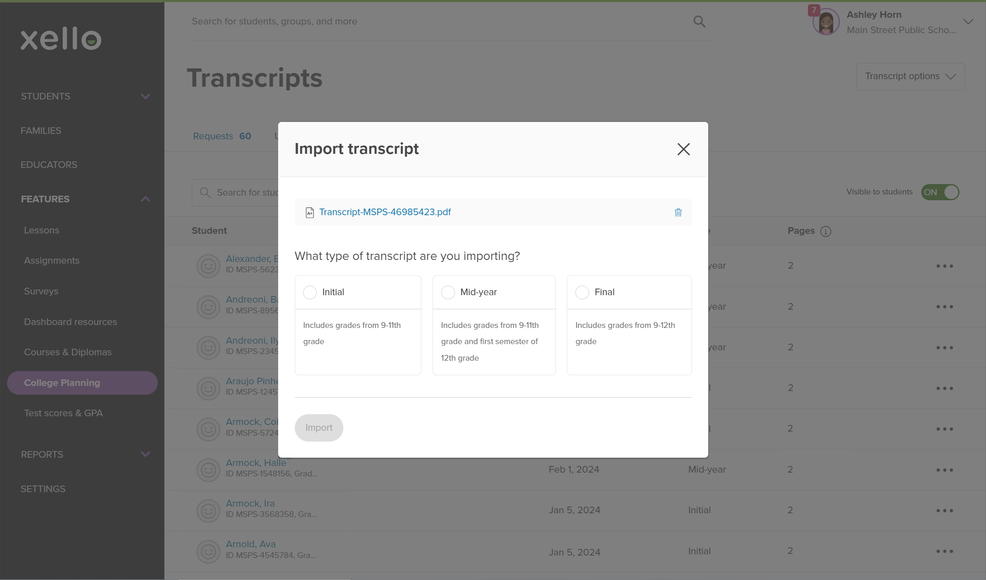Click the Jan 5, 2024 date in Arnold, Ava row
Viewport: 986px width, 580px height.
click(574, 552)
